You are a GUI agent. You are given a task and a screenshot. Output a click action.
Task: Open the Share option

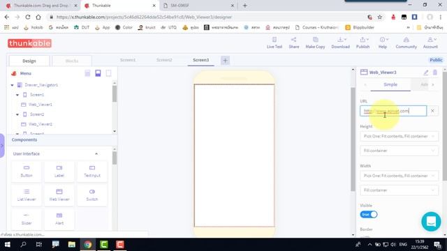click(x=293, y=43)
